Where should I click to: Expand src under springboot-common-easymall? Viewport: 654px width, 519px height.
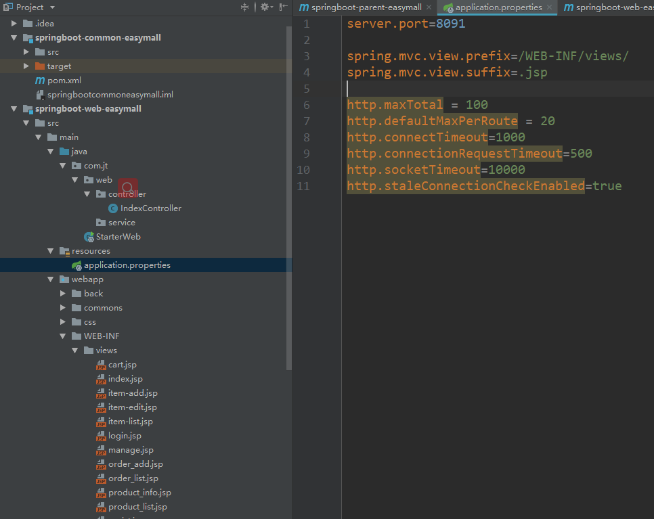tap(26, 51)
